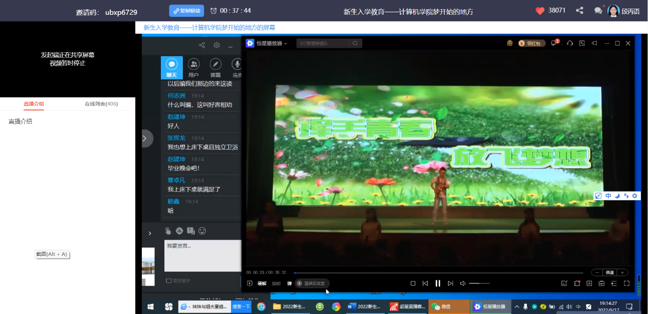The width and height of the screenshot is (648, 314).
Task: Open the 答题 quiz pencil icon
Action: [x=215, y=67]
